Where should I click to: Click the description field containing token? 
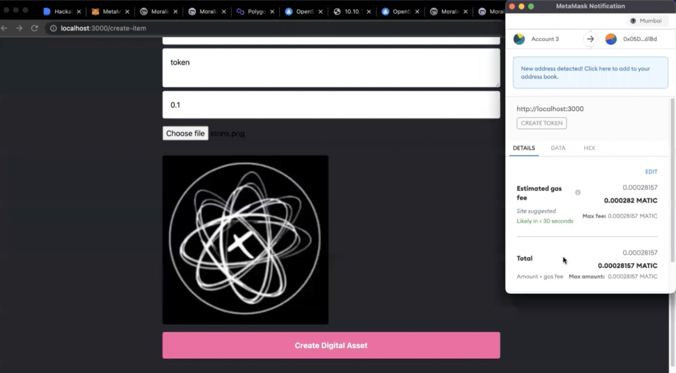pos(331,68)
